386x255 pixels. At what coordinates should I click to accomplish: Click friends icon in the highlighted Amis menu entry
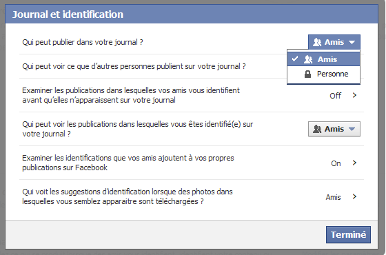[308, 59]
